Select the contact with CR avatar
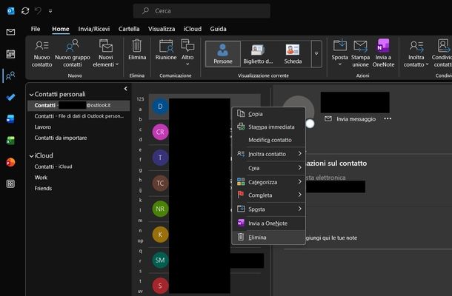This screenshot has width=452, height=296. (x=160, y=132)
